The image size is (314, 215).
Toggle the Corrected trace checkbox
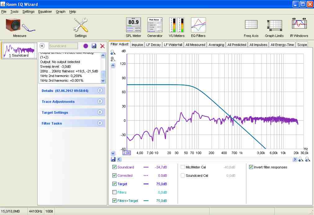tap(114, 176)
